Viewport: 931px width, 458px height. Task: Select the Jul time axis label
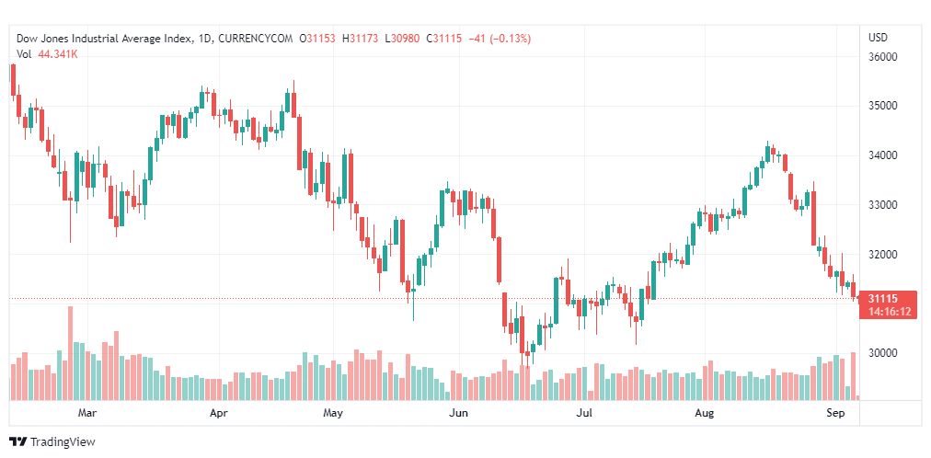point(585,412)
